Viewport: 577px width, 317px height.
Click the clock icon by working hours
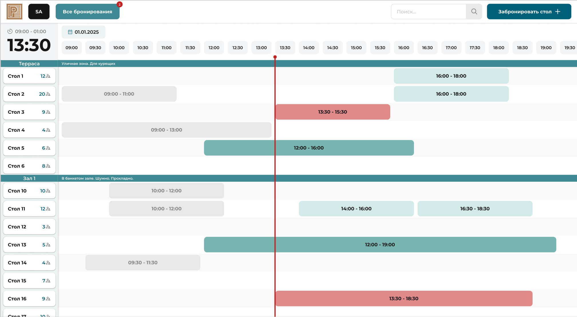pyautogui.click(x=10, y=31)
